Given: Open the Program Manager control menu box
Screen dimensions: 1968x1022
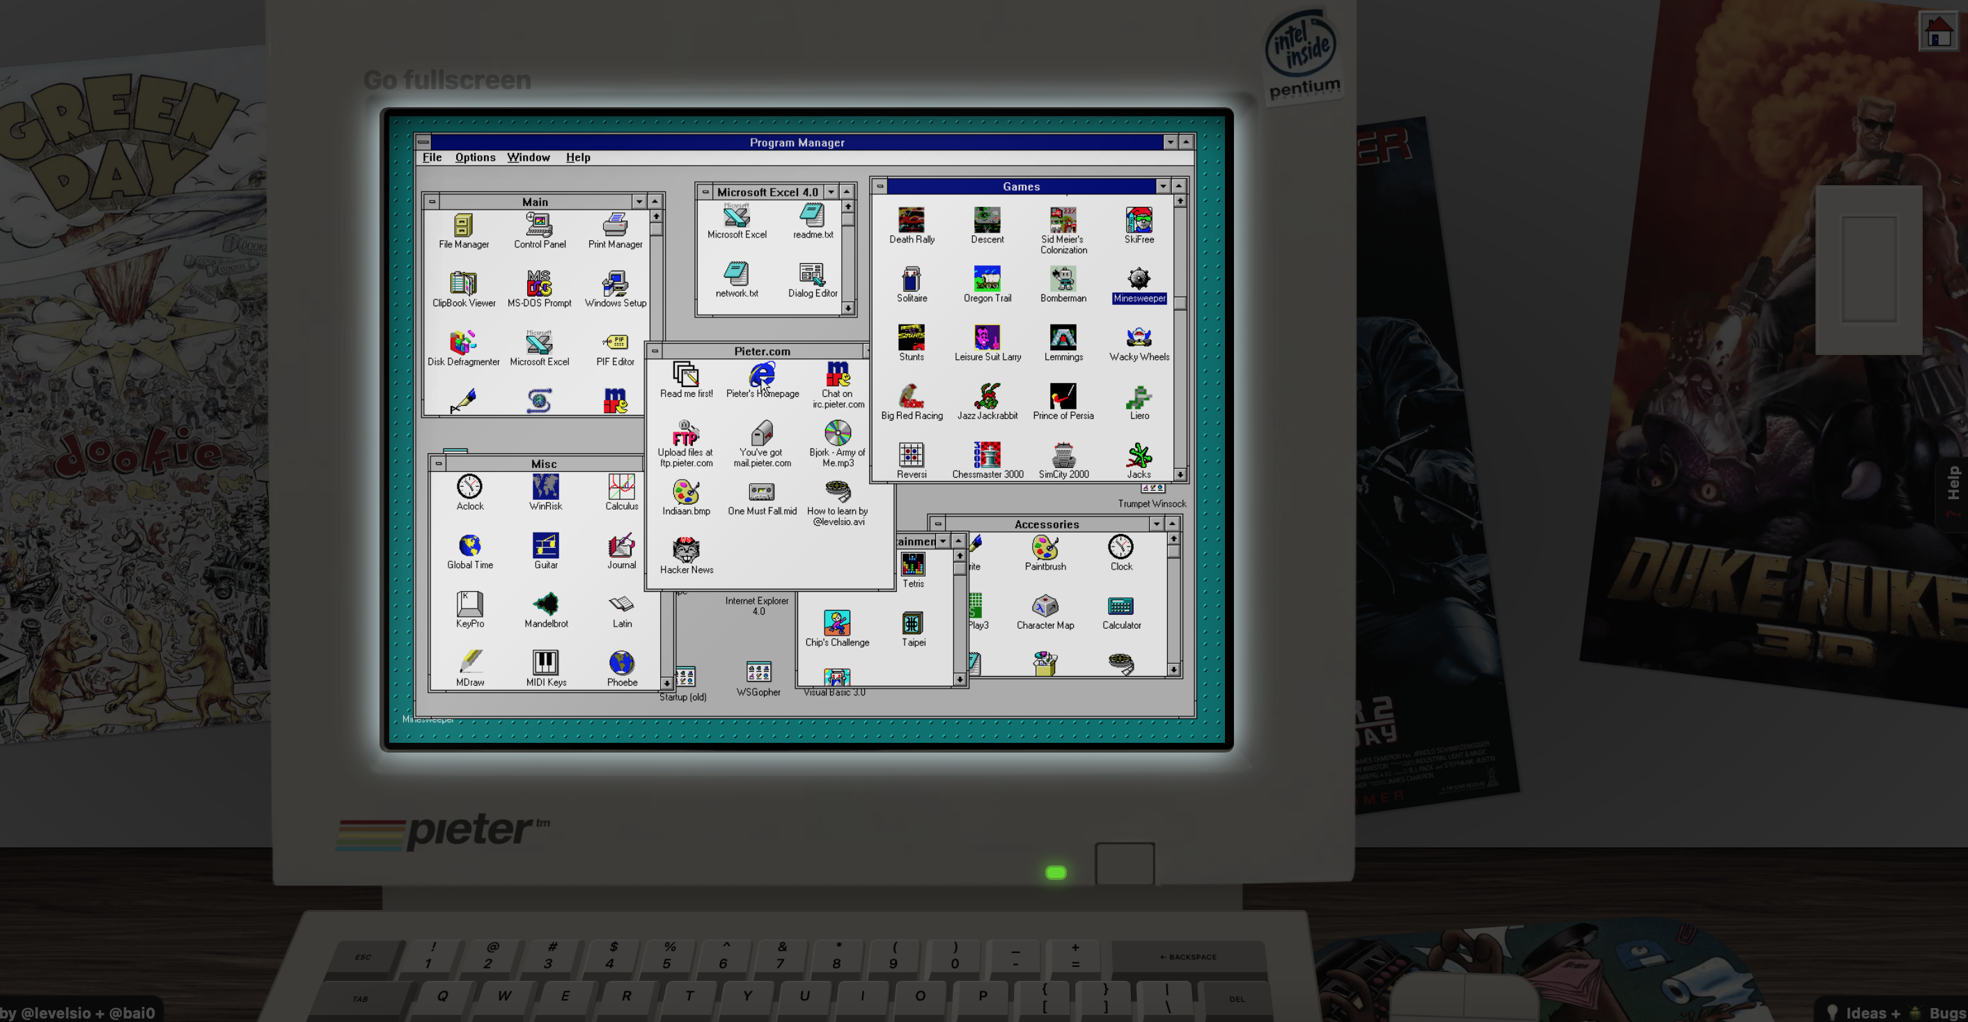Looking at the screenshot, I should (x=423, y=142).
